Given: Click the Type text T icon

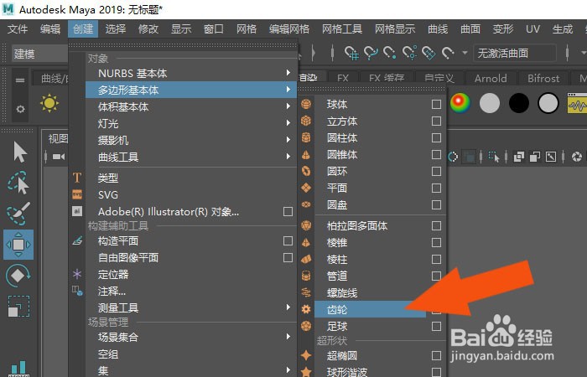Looking at the screenshot, I should pyautogui.click(x=77, y=178).
